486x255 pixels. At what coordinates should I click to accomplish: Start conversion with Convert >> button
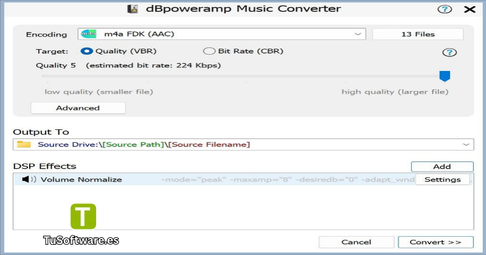click(x=436, y=242)
